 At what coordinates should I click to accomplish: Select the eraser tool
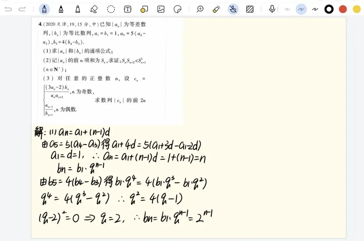[x=94, y=9]
